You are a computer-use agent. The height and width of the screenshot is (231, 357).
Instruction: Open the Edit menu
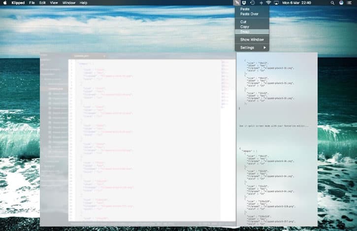tap(43, 3)
